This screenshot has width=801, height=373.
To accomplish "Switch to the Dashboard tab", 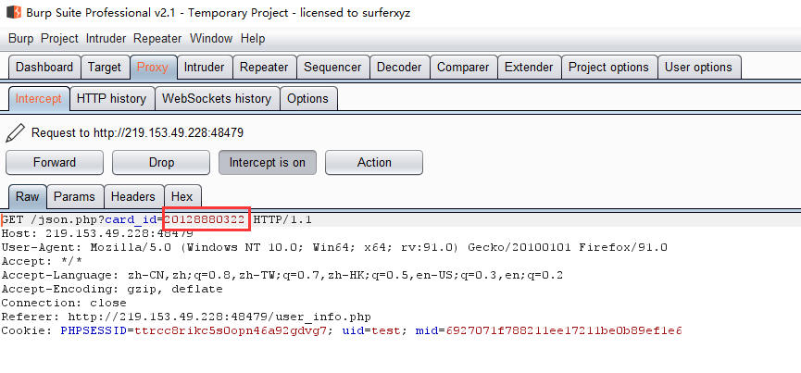I will point(44,68).
